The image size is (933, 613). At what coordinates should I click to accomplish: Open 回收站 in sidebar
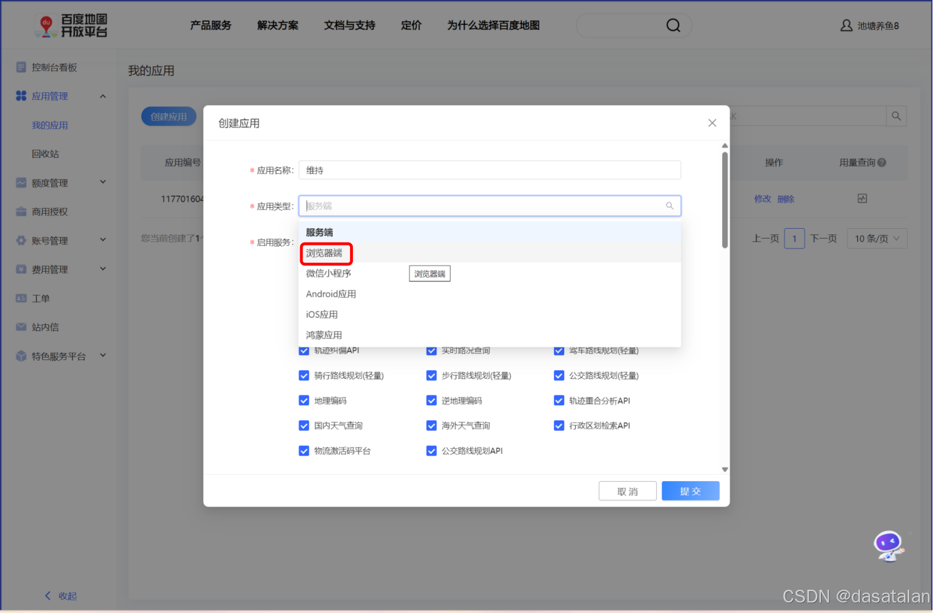pos(45,154)
